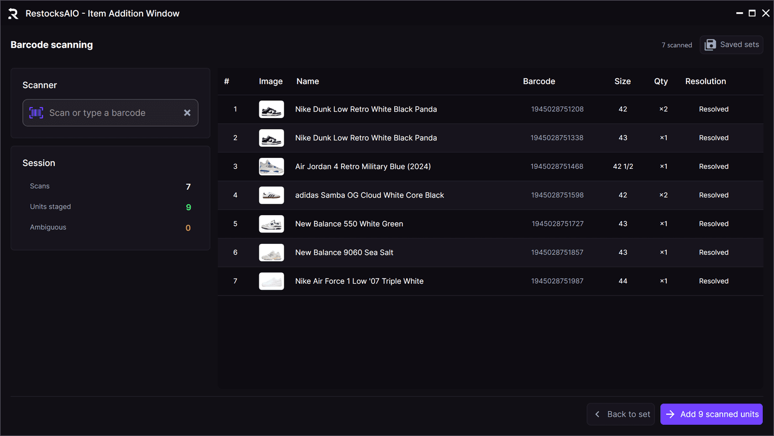The width and height of the screenshot is (774, 436).
Task: Click the Back to set chevron icon
Action: coord(597,414)
